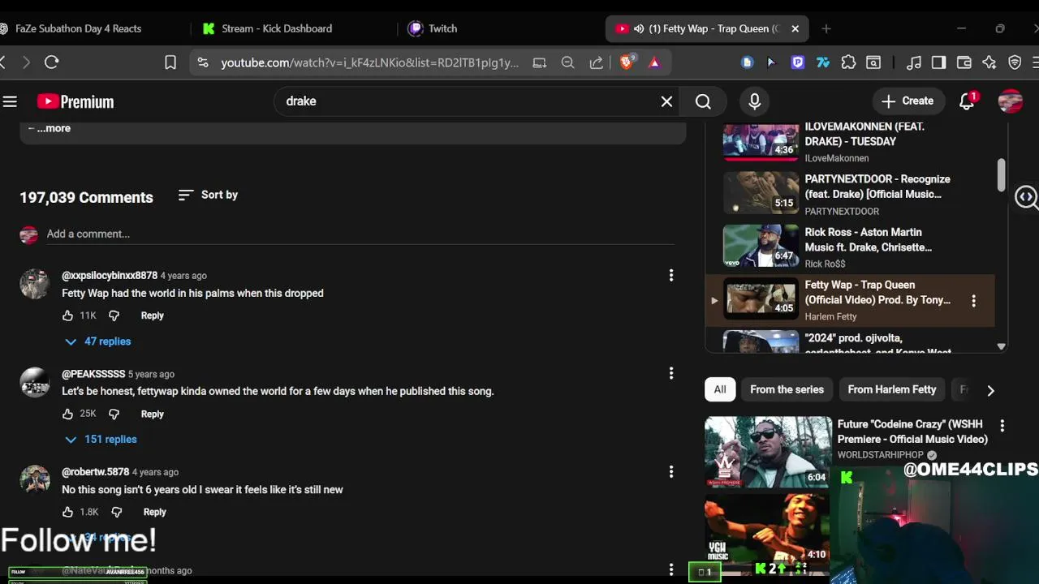The width and height of the screenshot is (1039, 584).
Task: Share this page from address bar
Action: coord(596,62)
